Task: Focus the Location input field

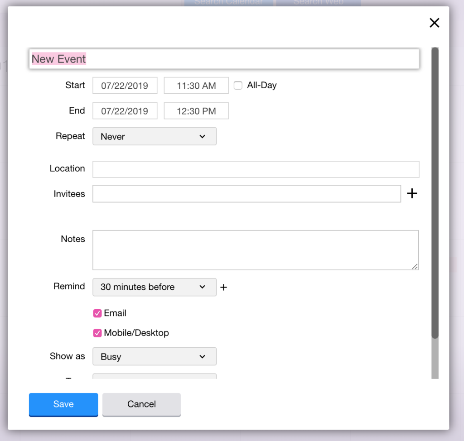Action: [x=256, y=169]
